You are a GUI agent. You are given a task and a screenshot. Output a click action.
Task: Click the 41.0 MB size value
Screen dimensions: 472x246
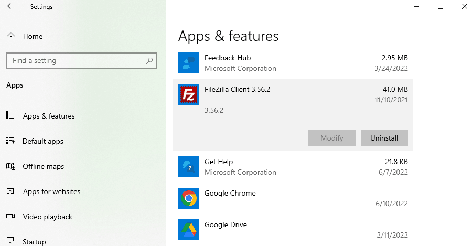(395, 89)
